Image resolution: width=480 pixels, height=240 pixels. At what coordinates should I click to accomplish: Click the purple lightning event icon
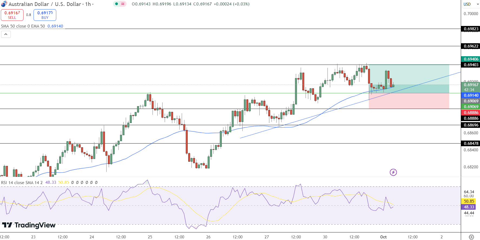(x=393, y=172)
